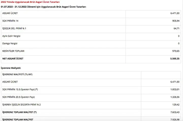This screenshot has height=121, width=183.
Task: Select the bold "NET ASGARİ ÜCRET" label
Action: click(x=13, y=59)
